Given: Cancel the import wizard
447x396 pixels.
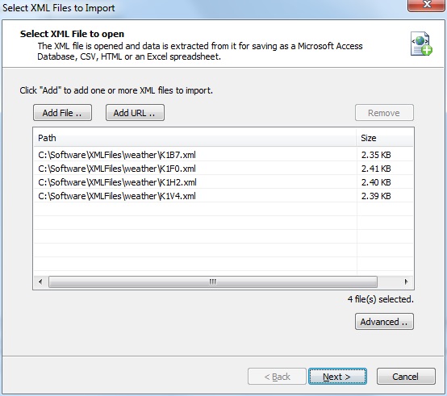Looking at the screenshot, I should coord(406,377).
